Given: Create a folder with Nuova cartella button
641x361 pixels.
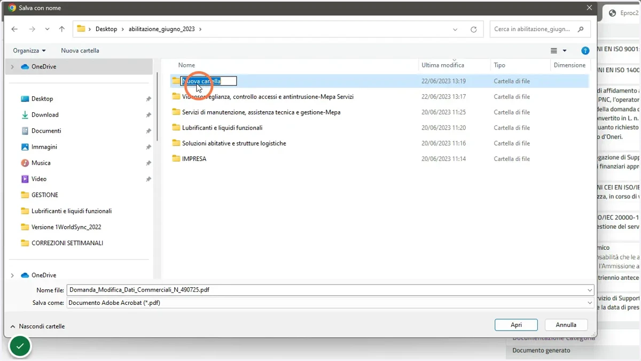Looking at the screenshot, I should pos(80,50).
